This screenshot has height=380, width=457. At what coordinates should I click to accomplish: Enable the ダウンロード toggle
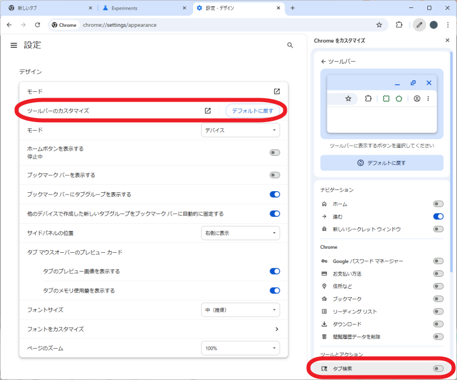point(438,324)
